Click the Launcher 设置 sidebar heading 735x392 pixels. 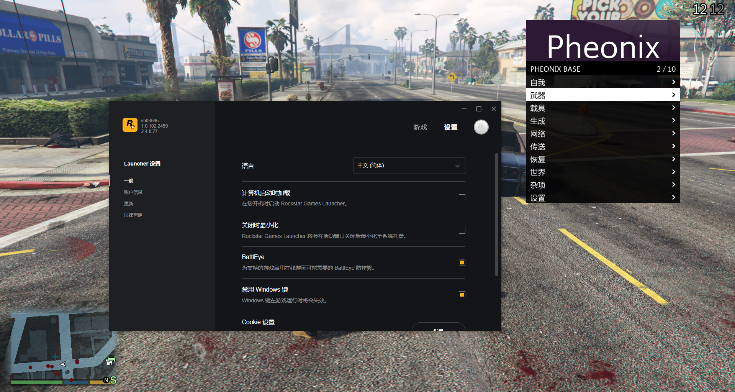pos(142,164)
